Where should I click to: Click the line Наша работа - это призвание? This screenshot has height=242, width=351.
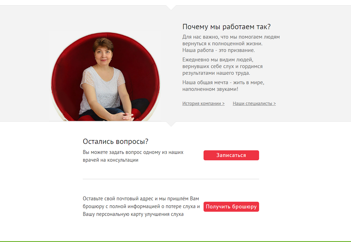(219, 50)
